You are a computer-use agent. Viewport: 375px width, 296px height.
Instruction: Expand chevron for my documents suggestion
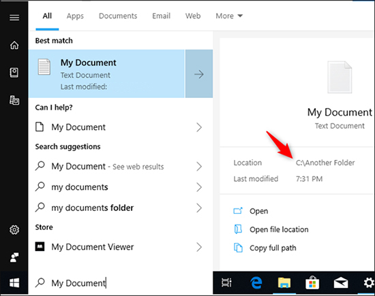(x=199, y=187)
